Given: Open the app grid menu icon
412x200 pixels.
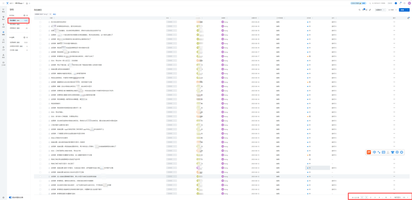Looking at the screenshot, I should pyautogui.click(x=3, y=3).
